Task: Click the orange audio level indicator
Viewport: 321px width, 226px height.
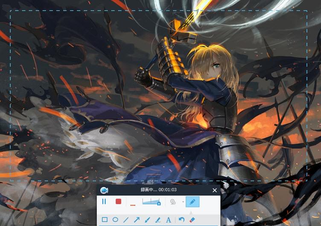Action: pos(133,205)
